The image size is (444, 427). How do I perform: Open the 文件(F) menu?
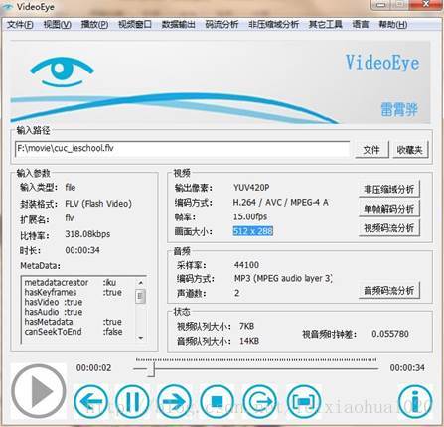tap(20, 25)
